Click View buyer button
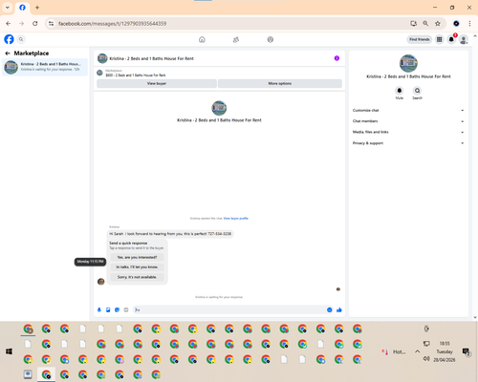 click(x=157, y=83)
